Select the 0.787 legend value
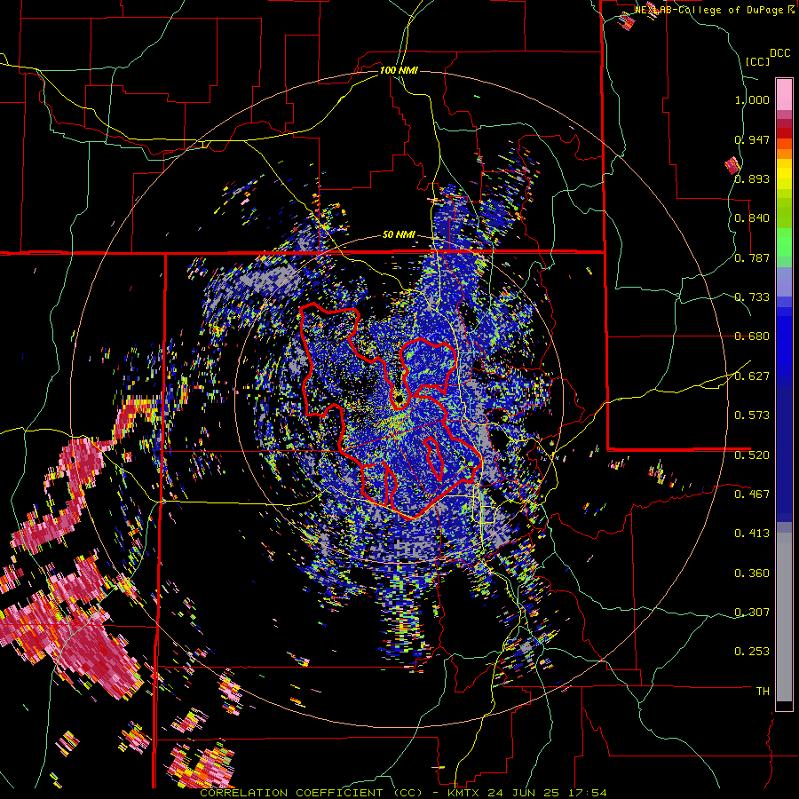 coord(752,257)
